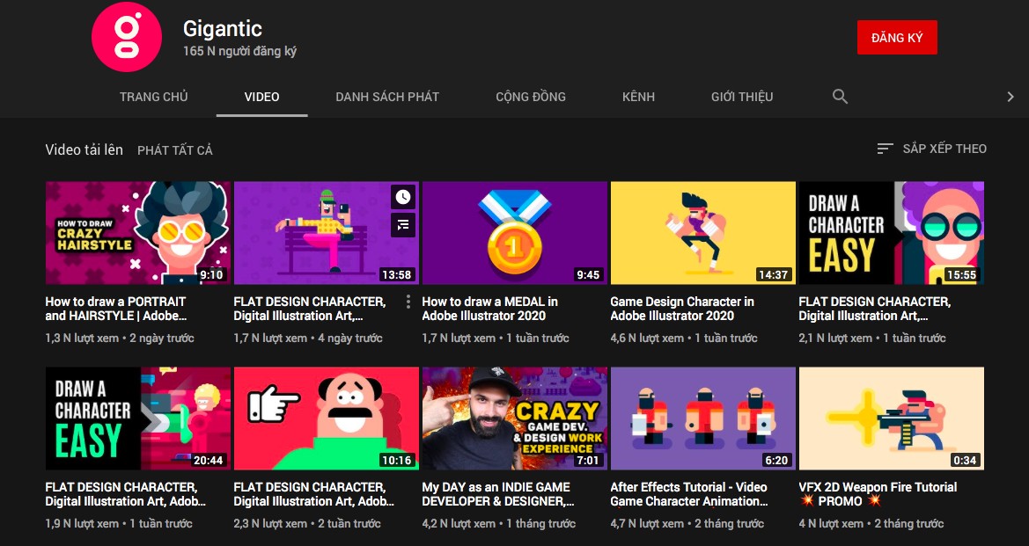The width and height of the screenshot is (1029, 546).
Task: Click "4,2 N lượt xem • 1 tháng trước" text
Action: coord(499,524)
